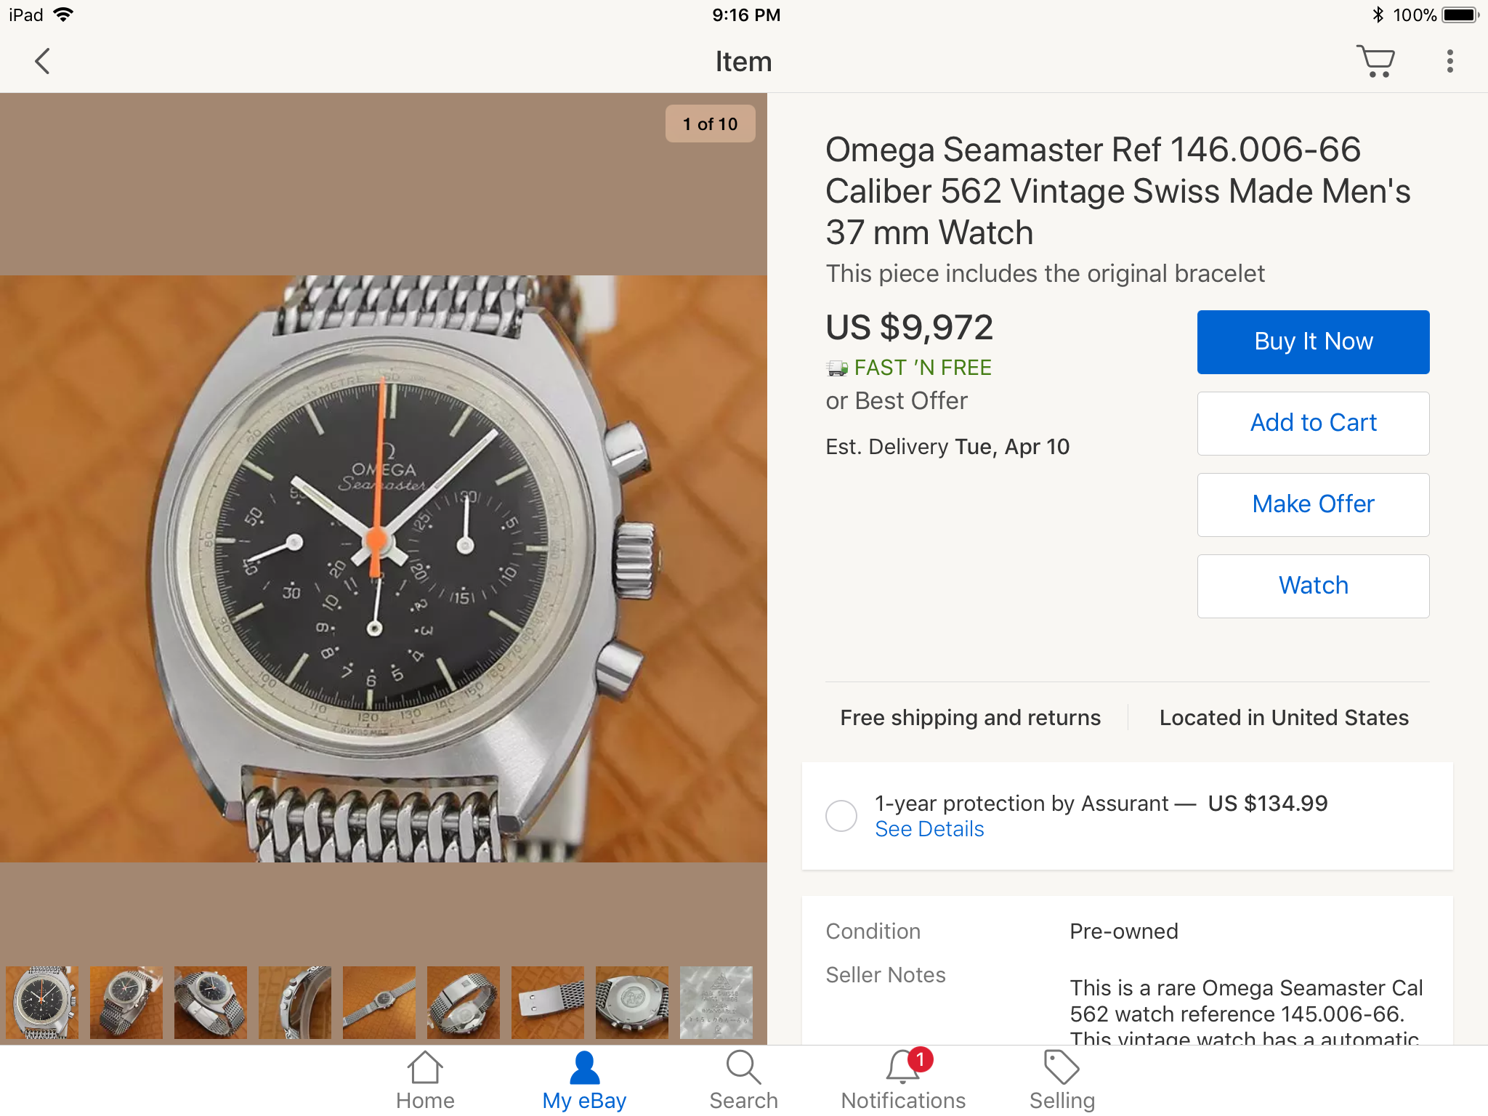Click the Add to Cart button
The width and height of the screenshot is (1488, 1116).
click(x=1313, y=424)
